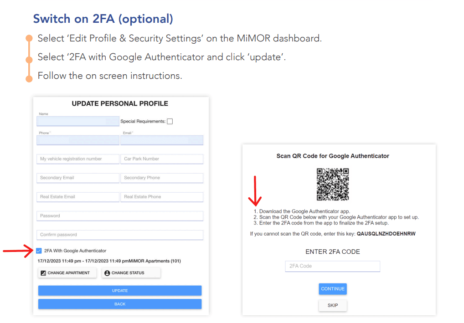
Task: Click the Name field
Action: [x=78, y=121]
